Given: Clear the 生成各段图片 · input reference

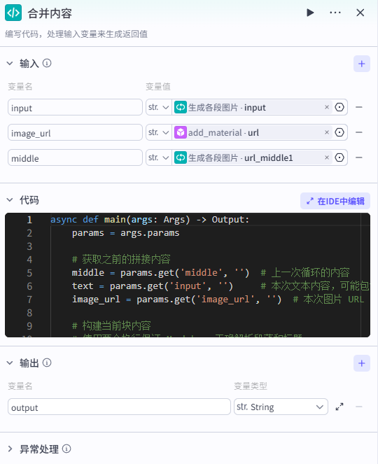Looking at the screenshot, I should click(x=327, y=107).
